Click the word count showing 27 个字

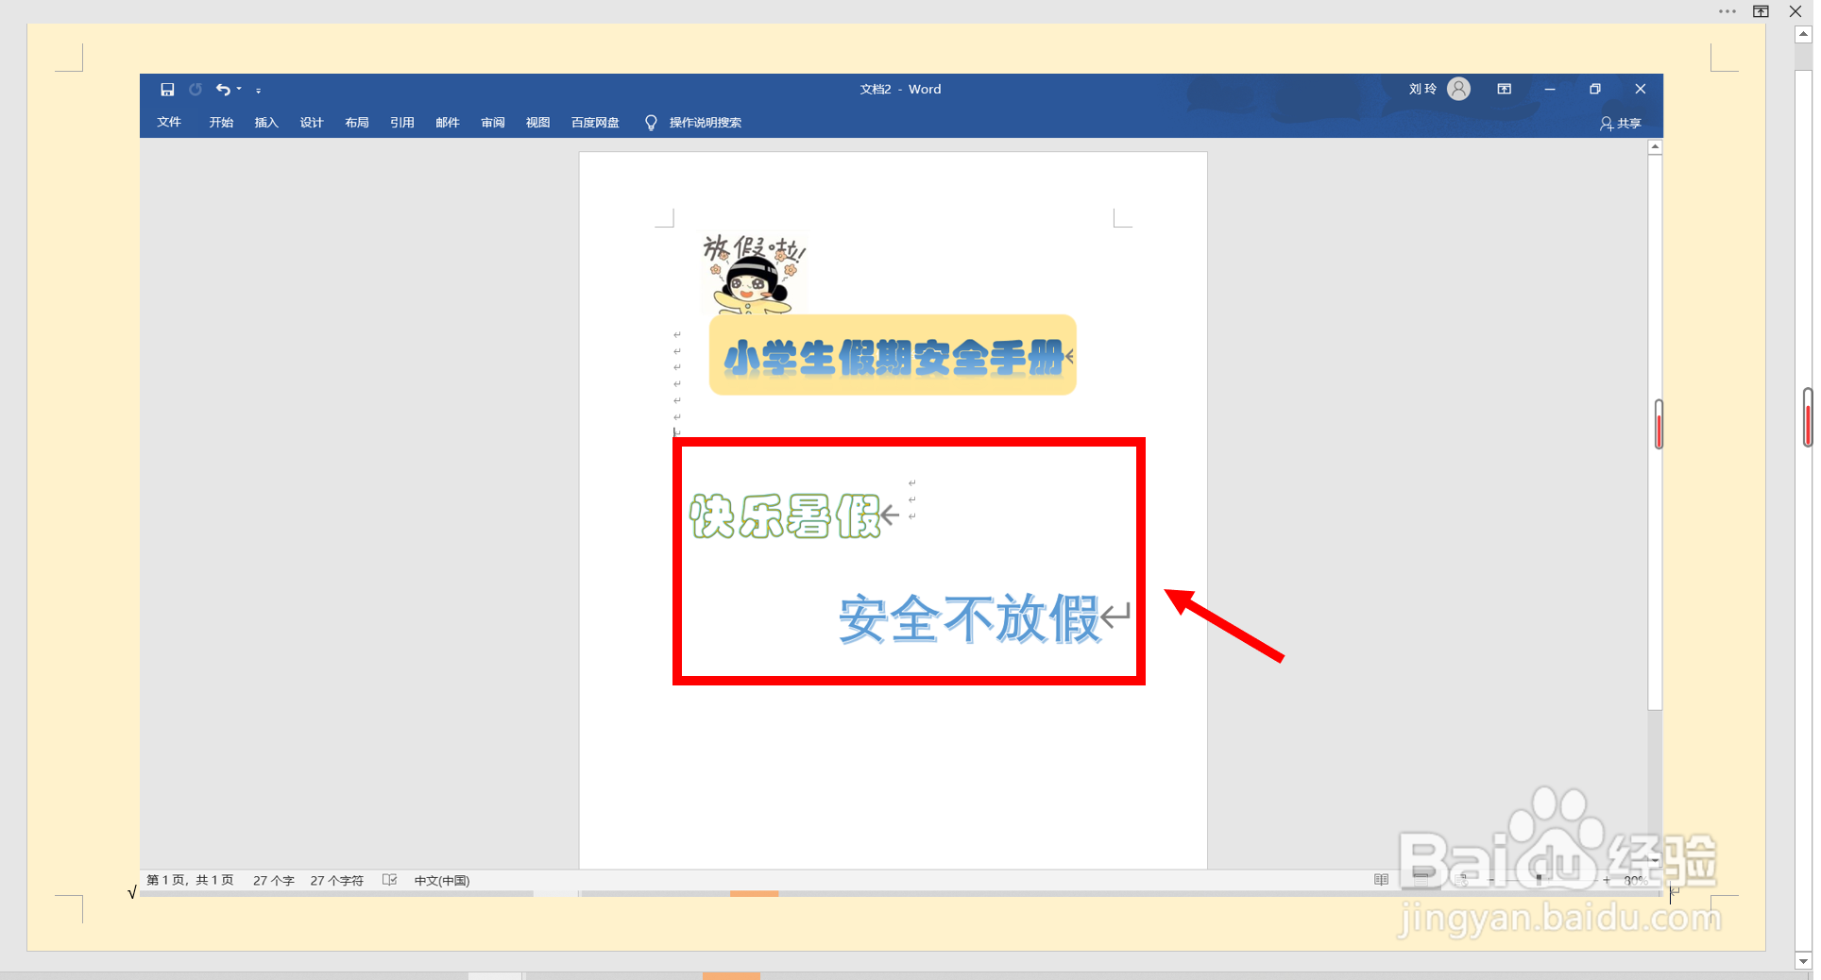click(x=273, y=879)
